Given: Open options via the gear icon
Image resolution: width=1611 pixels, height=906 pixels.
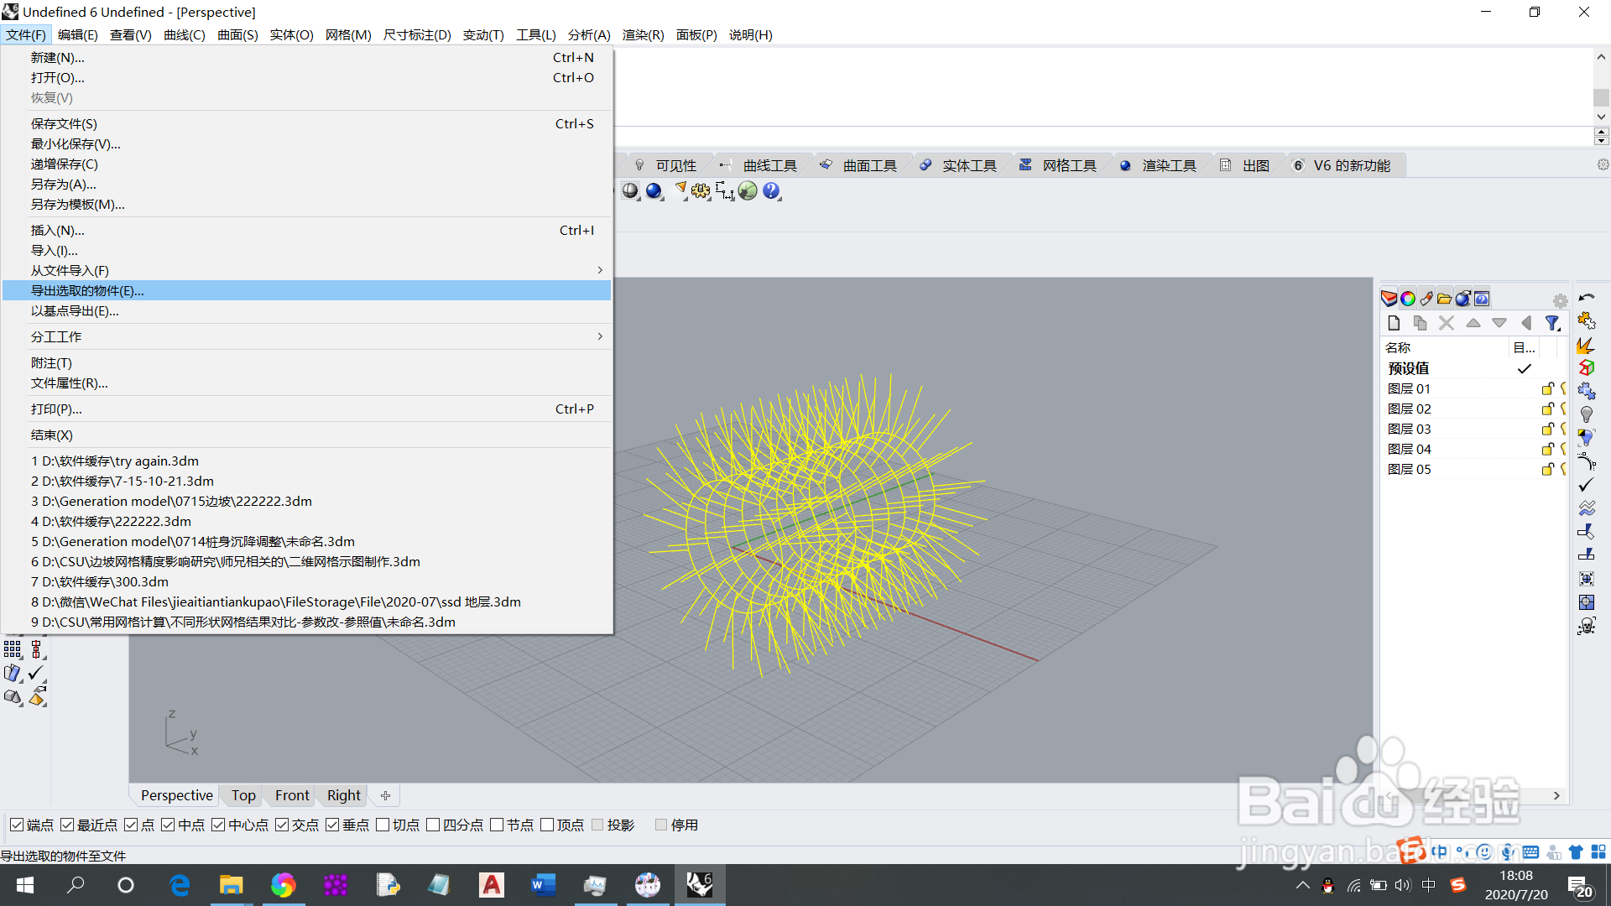Looking at the screenshot, I should (701, 191).
